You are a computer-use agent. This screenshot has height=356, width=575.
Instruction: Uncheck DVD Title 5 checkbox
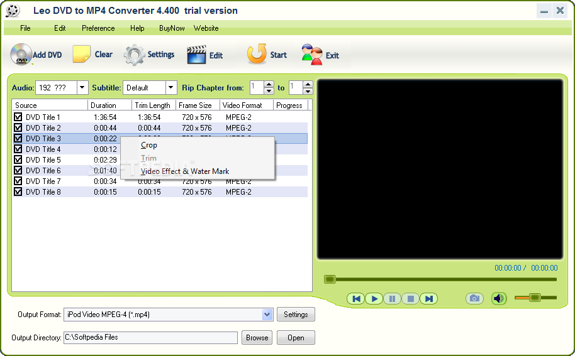tap(18, 160)
